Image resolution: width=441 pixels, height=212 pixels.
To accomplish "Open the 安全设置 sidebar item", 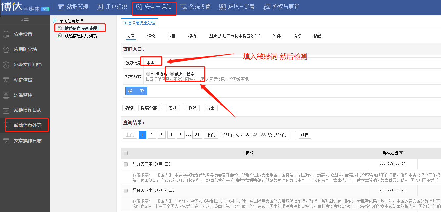I will [x=25, y=34].
